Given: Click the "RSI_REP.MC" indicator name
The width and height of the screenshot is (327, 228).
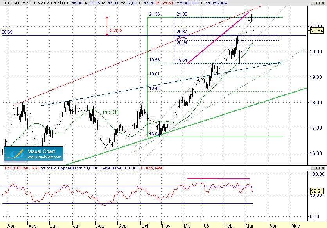Looking at the screenshot, I should pos(17,168).
